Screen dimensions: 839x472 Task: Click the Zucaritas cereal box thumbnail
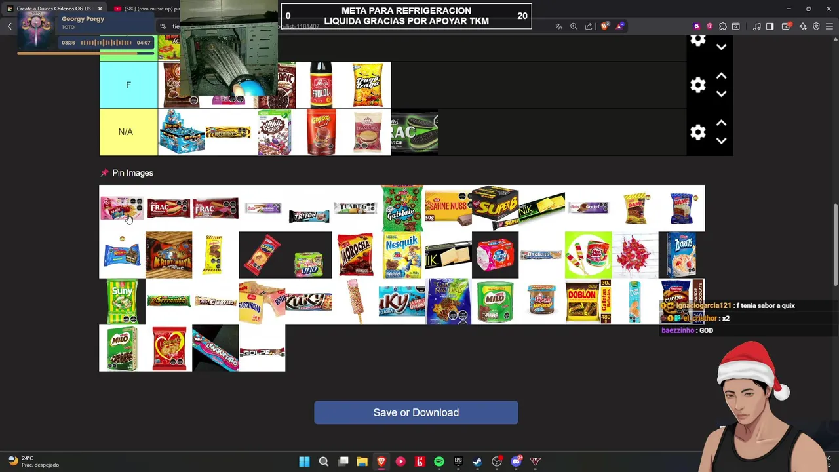682,255
